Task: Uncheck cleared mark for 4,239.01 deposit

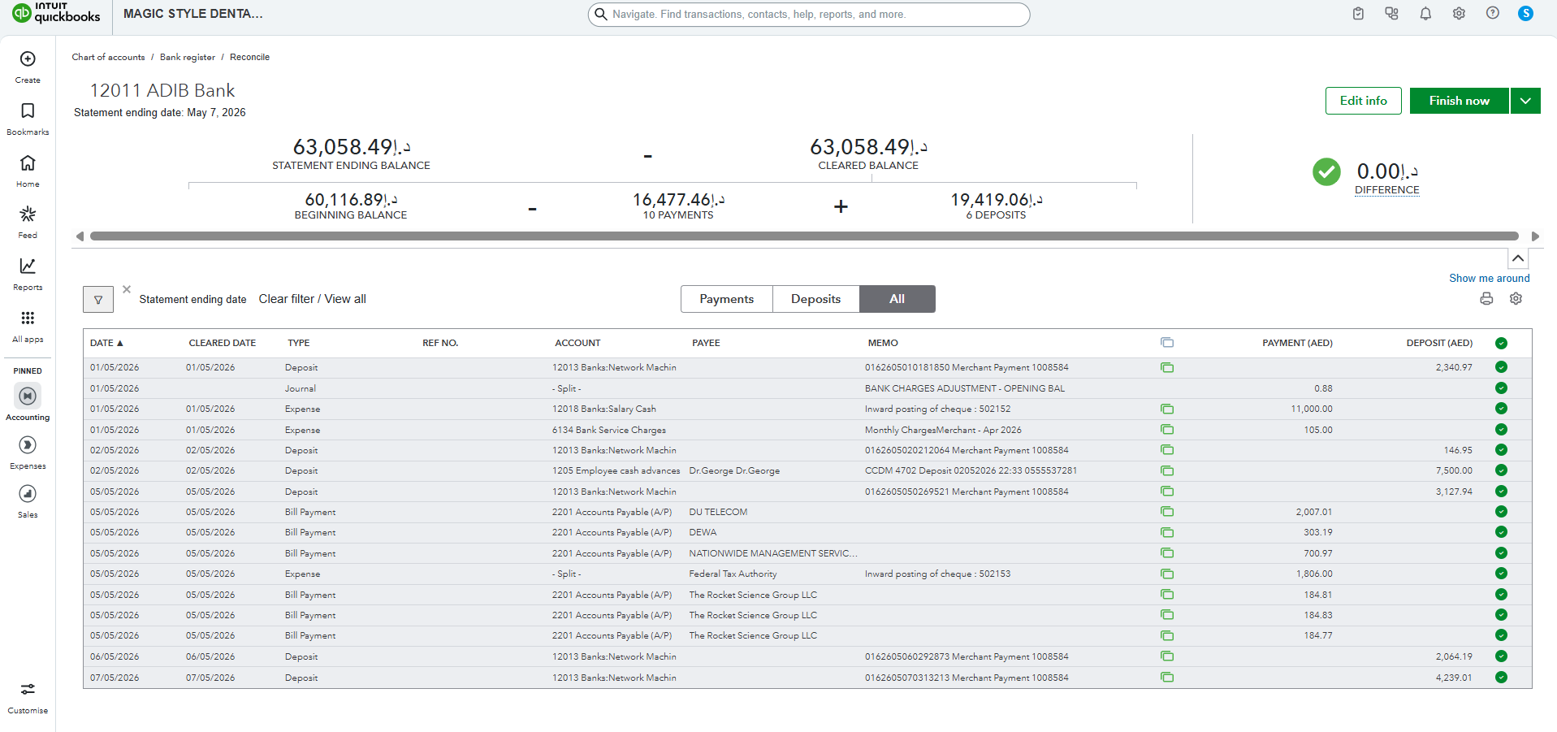Action: click(x=1501, y=678)
